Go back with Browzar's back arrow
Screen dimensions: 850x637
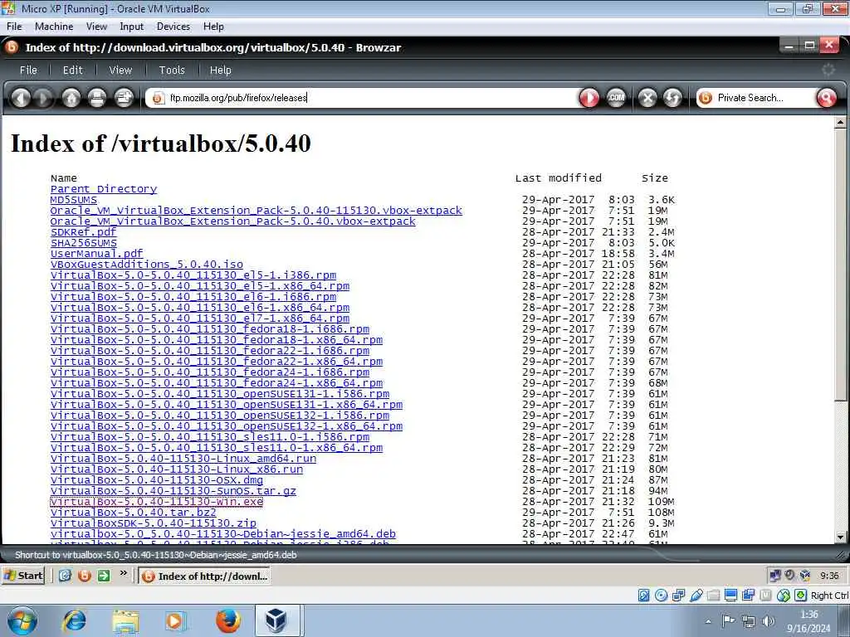coord(21,98)
